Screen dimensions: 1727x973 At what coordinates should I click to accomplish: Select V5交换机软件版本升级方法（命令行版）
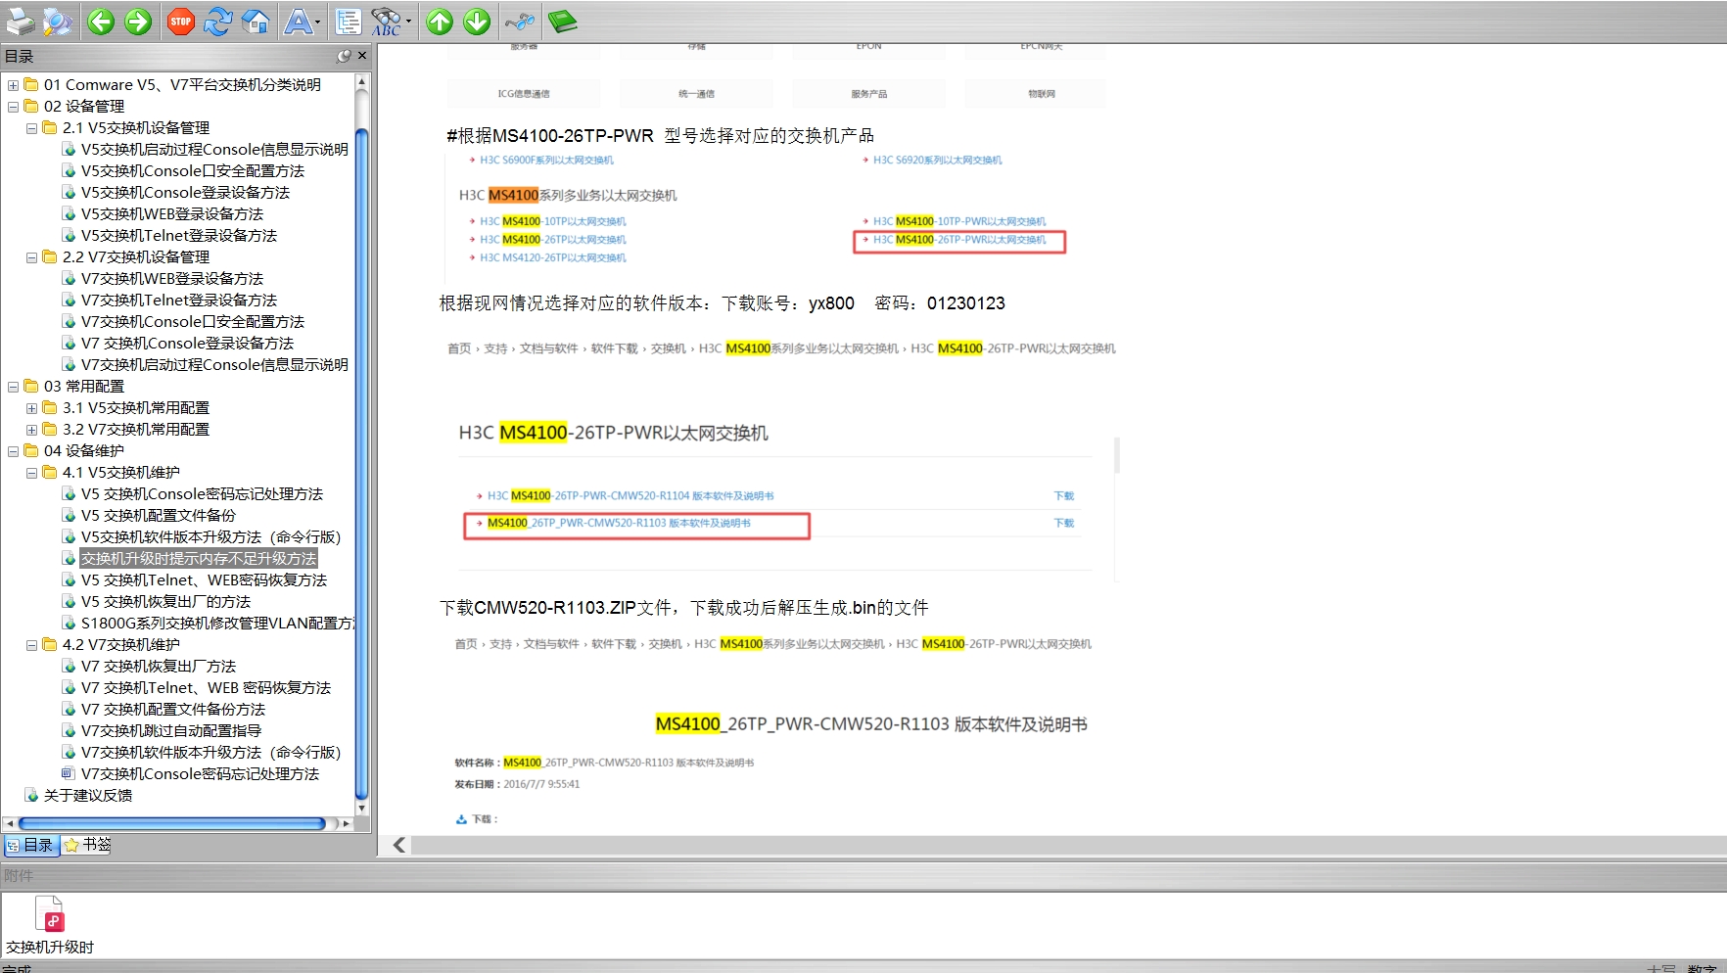tap(210, 537)
